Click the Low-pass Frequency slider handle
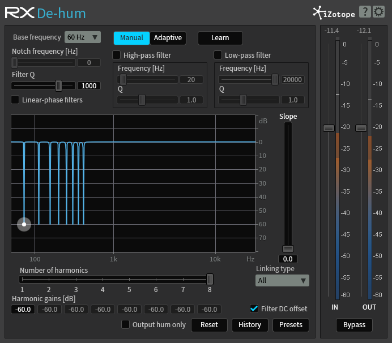This screenshot has height=343, width=392. [x=275, y=80]
